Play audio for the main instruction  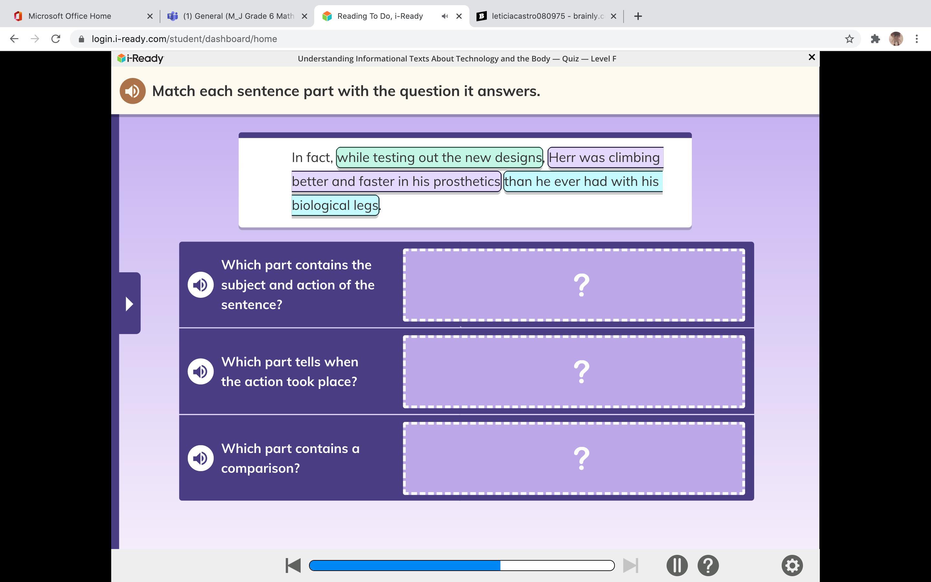[132, 91]
